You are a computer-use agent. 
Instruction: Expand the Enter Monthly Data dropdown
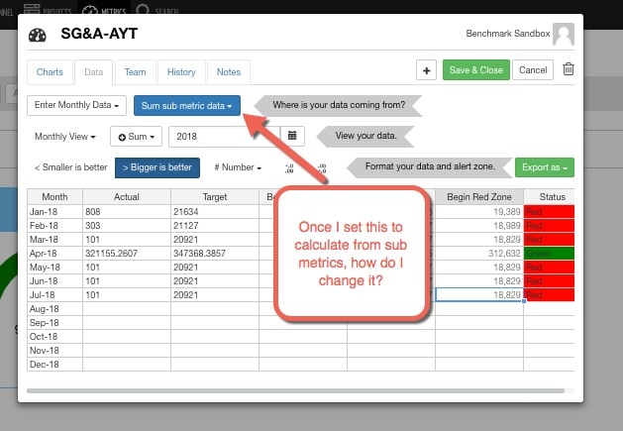[x=77, y=105]
